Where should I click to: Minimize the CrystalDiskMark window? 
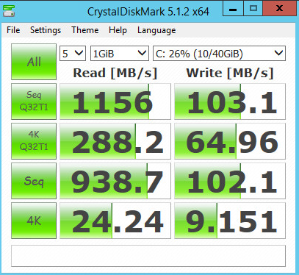click(233, 9)
